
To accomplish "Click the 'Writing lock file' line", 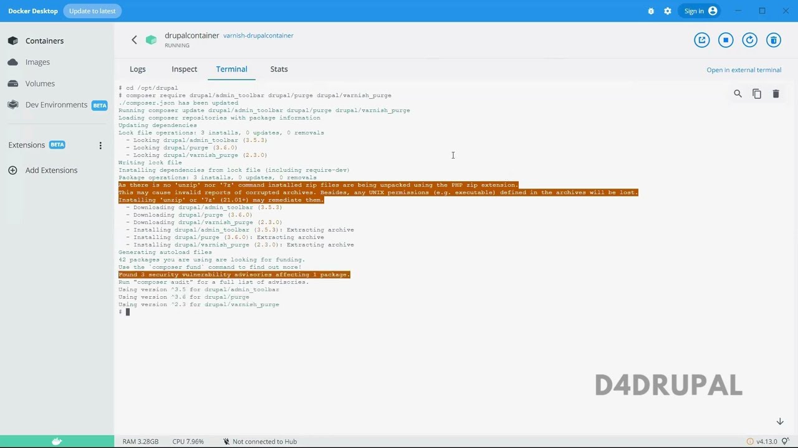I will 150,162.
